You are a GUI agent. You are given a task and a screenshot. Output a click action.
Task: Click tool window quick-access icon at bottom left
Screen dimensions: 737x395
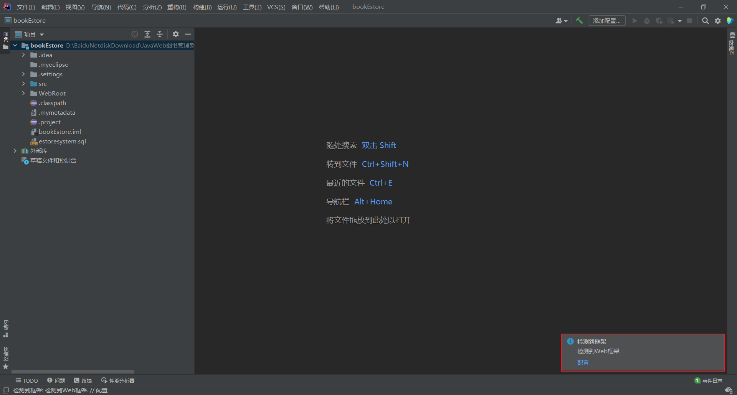(x=5, y=390)
